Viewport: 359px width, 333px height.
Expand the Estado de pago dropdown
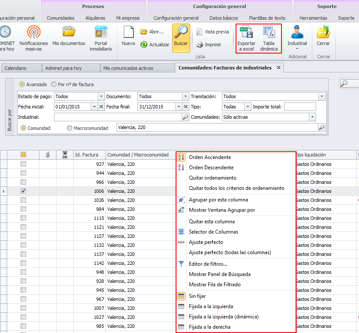tap(101, 96)
